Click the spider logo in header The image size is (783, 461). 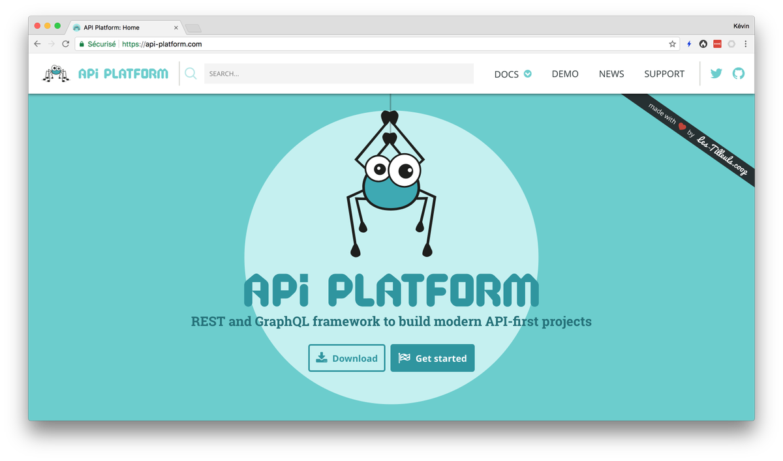pyautogui.click(x=56, y=73)
